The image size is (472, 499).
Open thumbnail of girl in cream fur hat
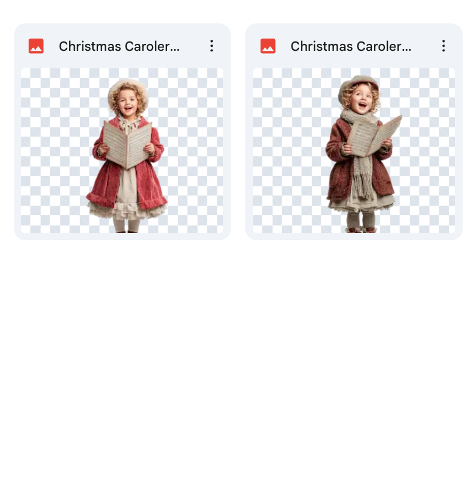[x=122, y=151]
